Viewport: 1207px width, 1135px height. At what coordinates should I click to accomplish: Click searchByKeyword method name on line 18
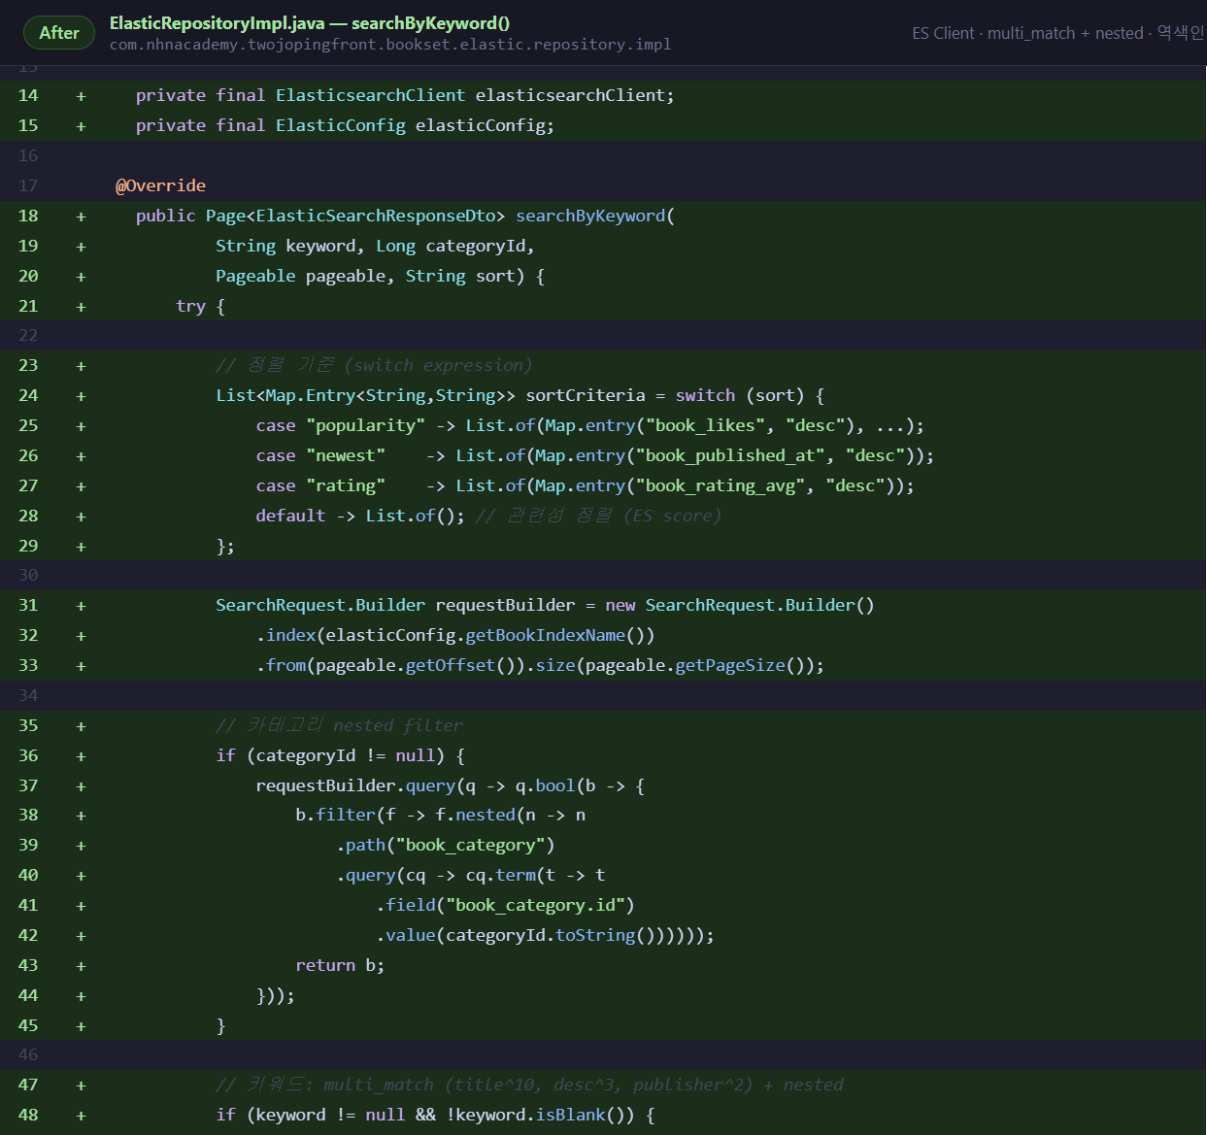coord(590,216)
